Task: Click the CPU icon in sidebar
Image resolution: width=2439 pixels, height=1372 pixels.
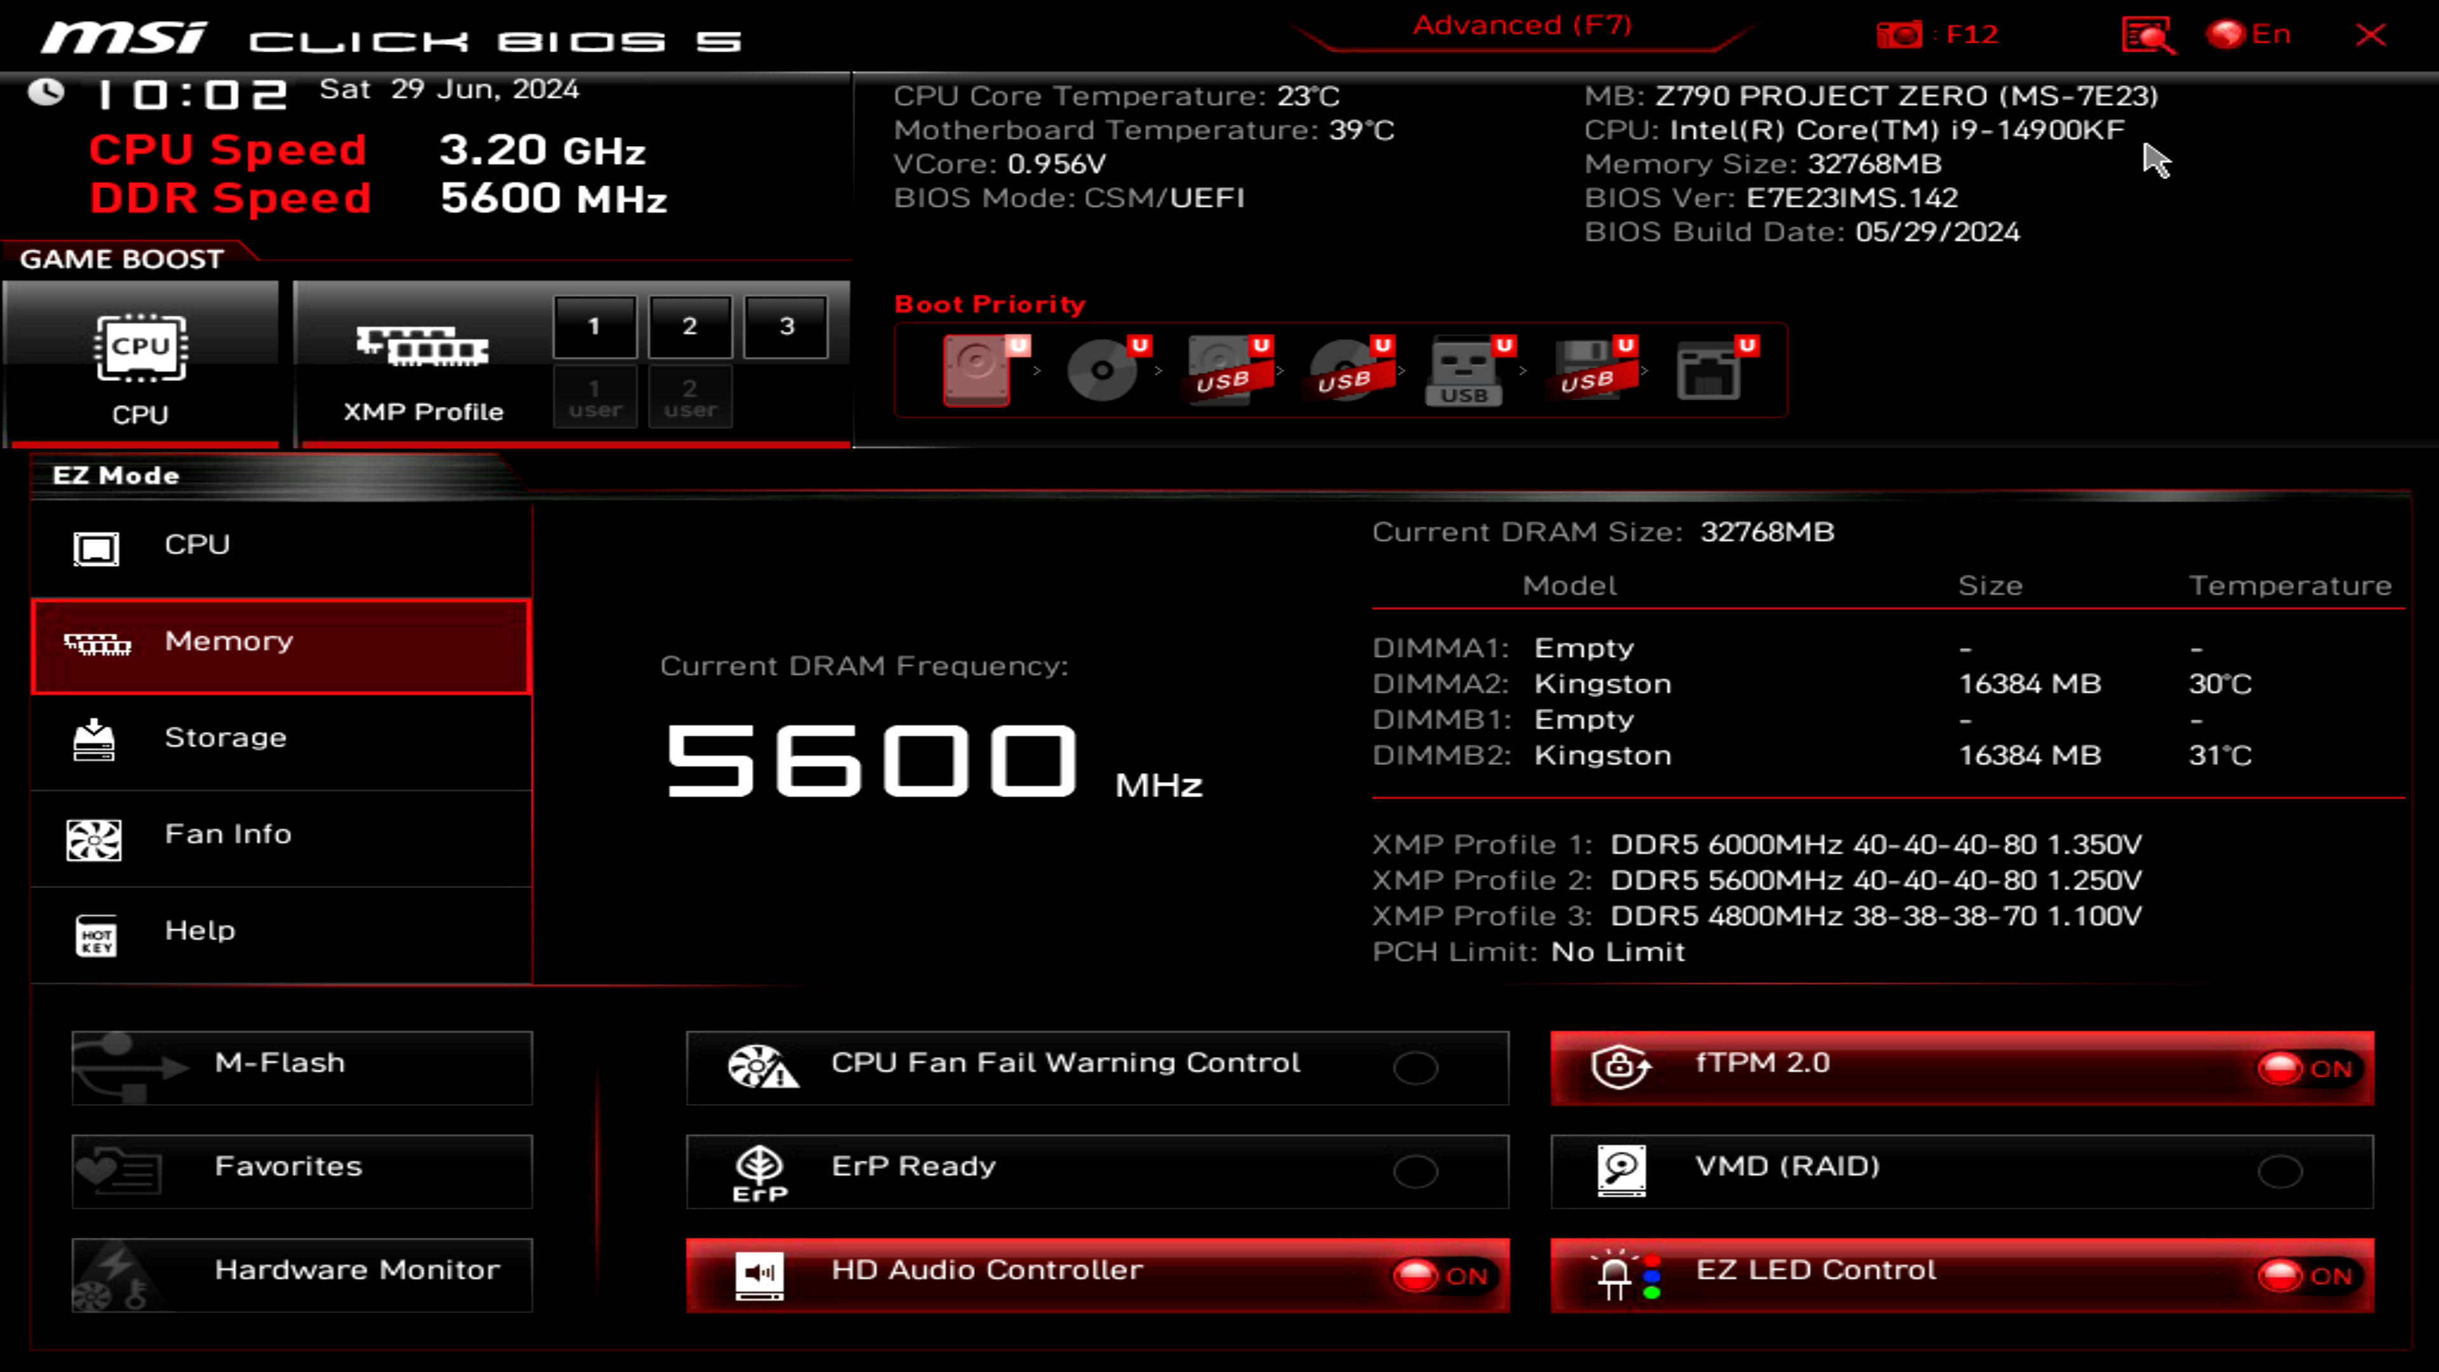Action: (x=95, y=543)
